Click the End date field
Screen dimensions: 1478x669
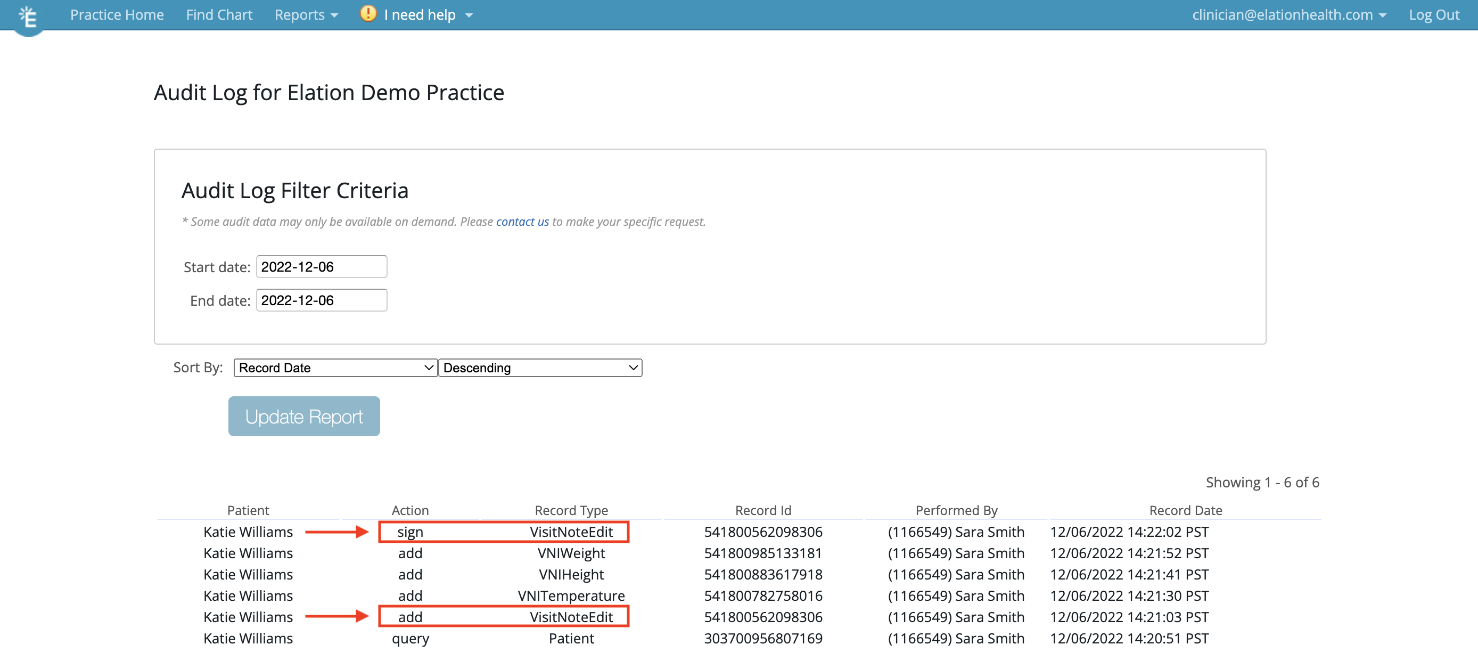click(x=321, y=299)
